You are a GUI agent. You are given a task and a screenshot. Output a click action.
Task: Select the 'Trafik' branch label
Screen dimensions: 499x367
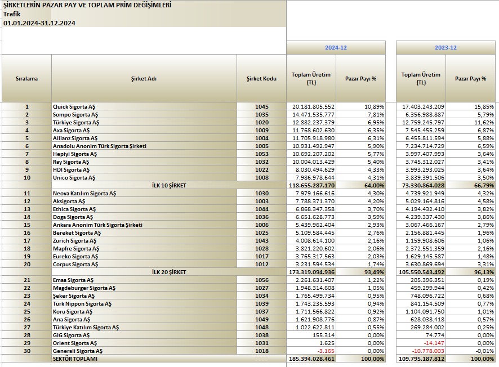point(12,14)
